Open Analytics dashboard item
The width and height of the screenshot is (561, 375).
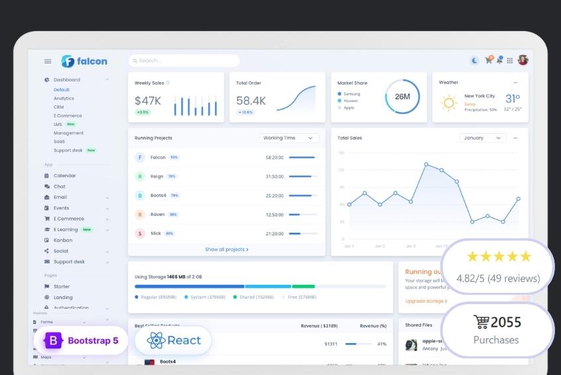64,98
